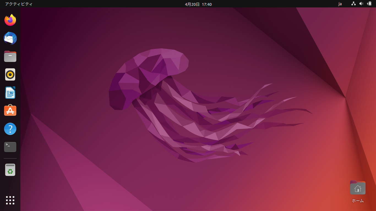
Task: Launch Rhythmbox music player
Action: (10, 74)
